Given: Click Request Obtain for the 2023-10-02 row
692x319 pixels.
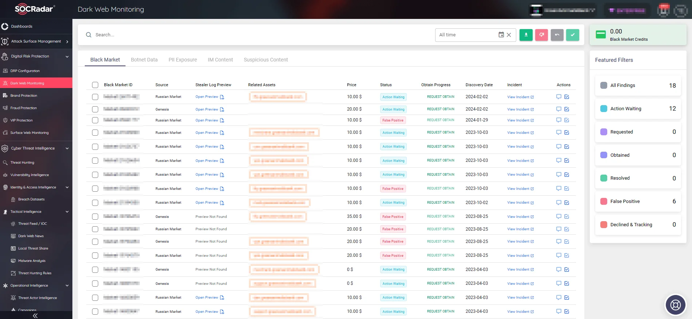Looking at the screenshot, I should [x=441, y=203].
